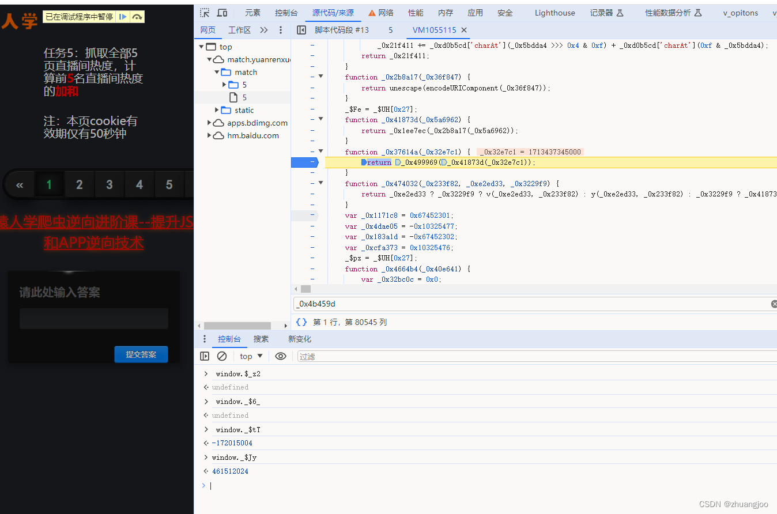777x514 pixels.
Task: Expand the hm.baidu.com domain
Action: 209,135
